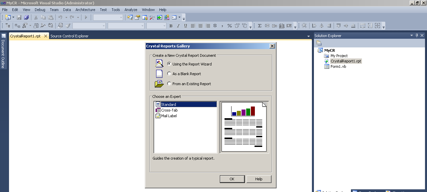
Task: Open Solution Explorer window position dropdown
Action: point(412,35)
